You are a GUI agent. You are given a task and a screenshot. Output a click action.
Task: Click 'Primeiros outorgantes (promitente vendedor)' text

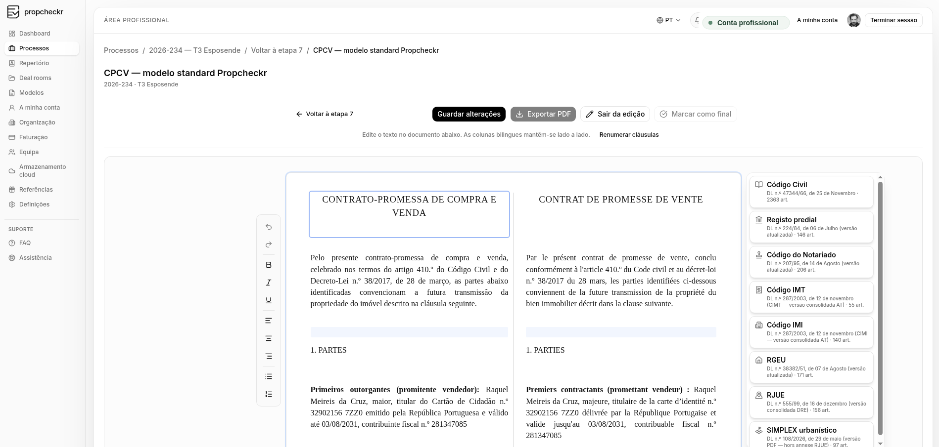[395, 390]
